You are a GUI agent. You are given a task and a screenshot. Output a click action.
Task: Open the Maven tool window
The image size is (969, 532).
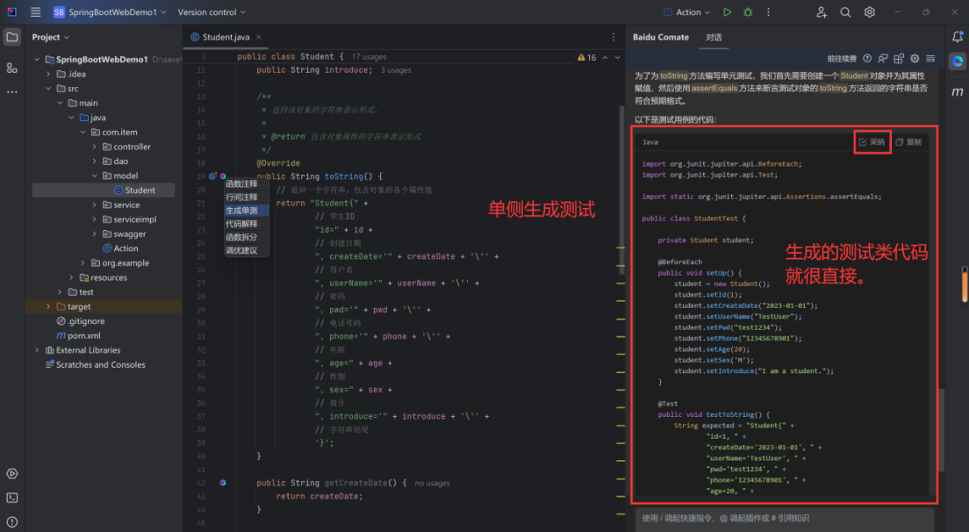958,91
